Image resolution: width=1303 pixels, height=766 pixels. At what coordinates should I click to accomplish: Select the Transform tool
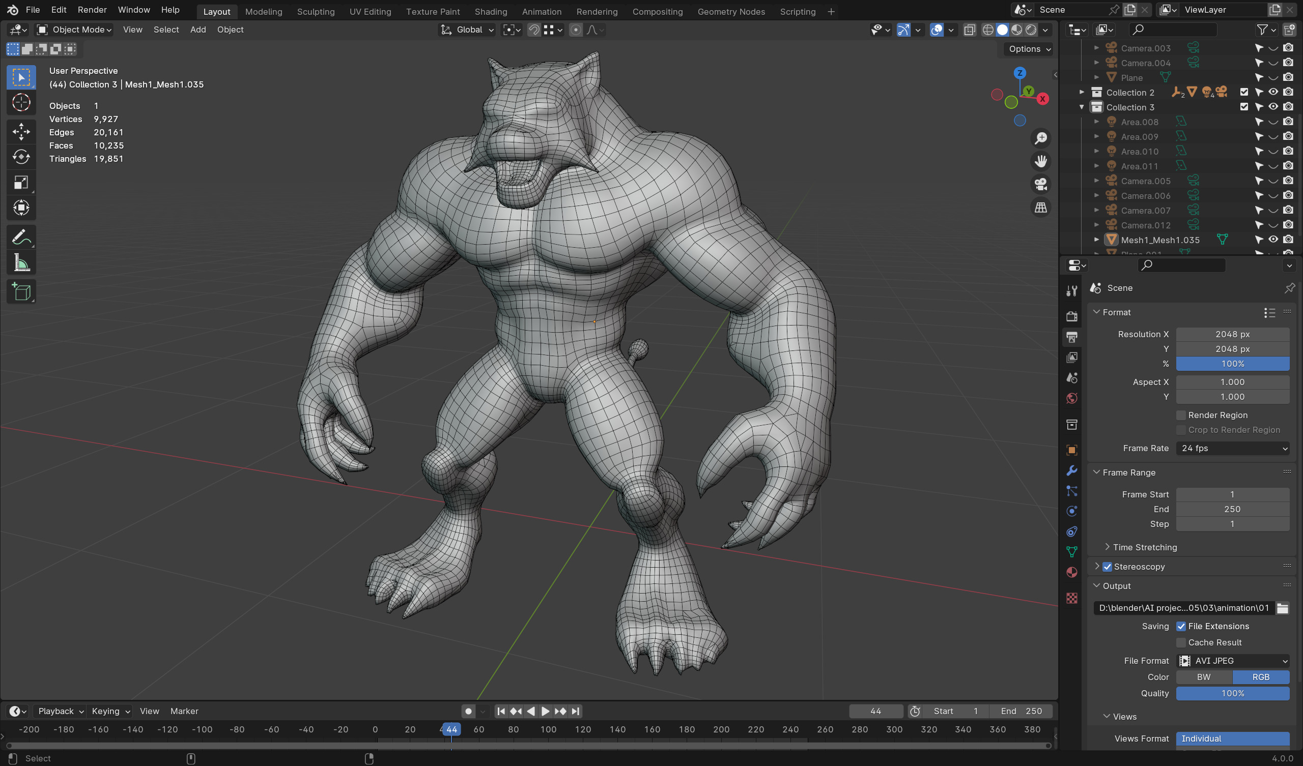point(21,208)
